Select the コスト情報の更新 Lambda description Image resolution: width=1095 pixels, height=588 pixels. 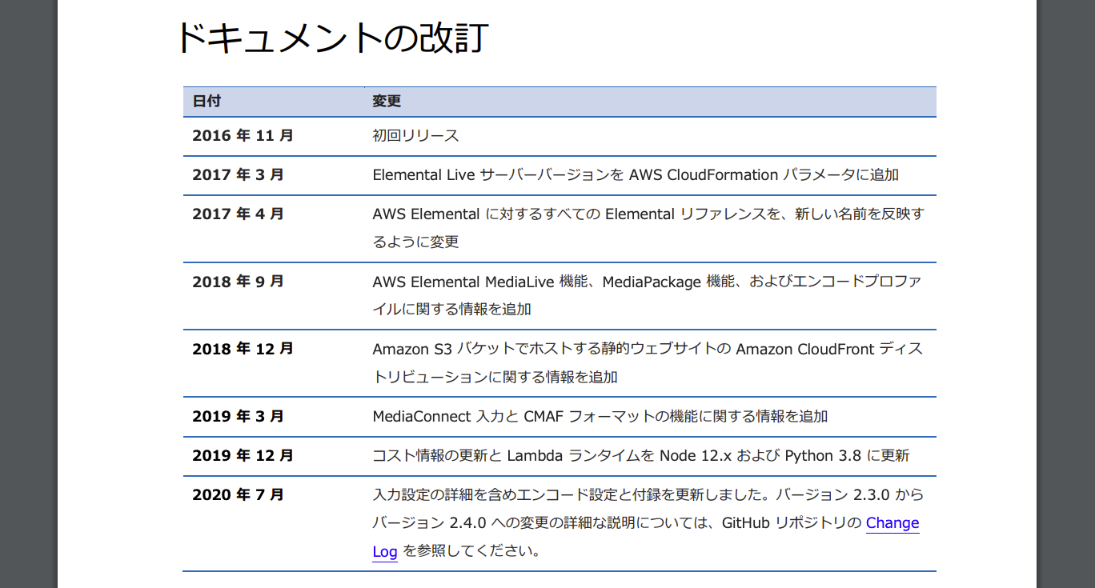[641, 456]
